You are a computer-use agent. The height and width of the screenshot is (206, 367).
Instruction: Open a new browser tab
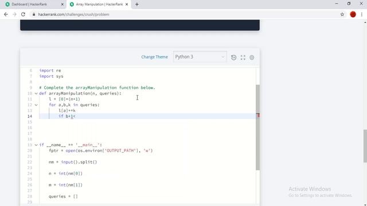(137, 4)
